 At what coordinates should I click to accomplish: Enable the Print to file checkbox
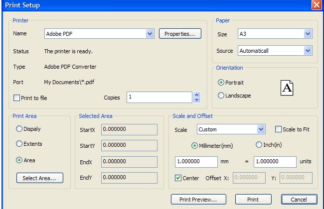pyautogui.click(x=16, y=98)
